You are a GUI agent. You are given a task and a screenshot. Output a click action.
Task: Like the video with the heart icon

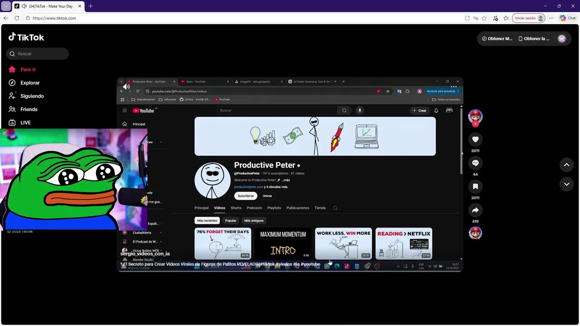[475, 139]
